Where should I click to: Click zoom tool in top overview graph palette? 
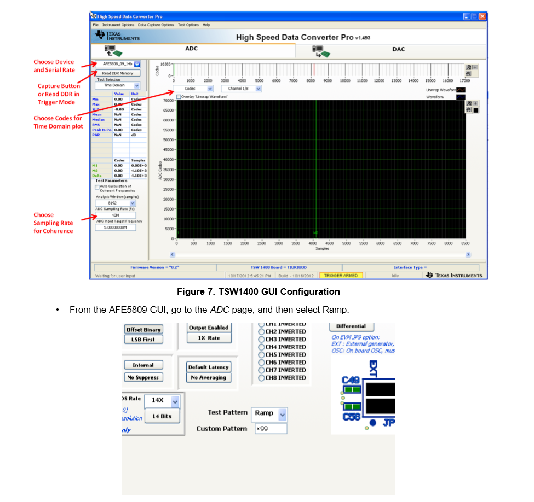pyautogui.click(x=469, y=67)
